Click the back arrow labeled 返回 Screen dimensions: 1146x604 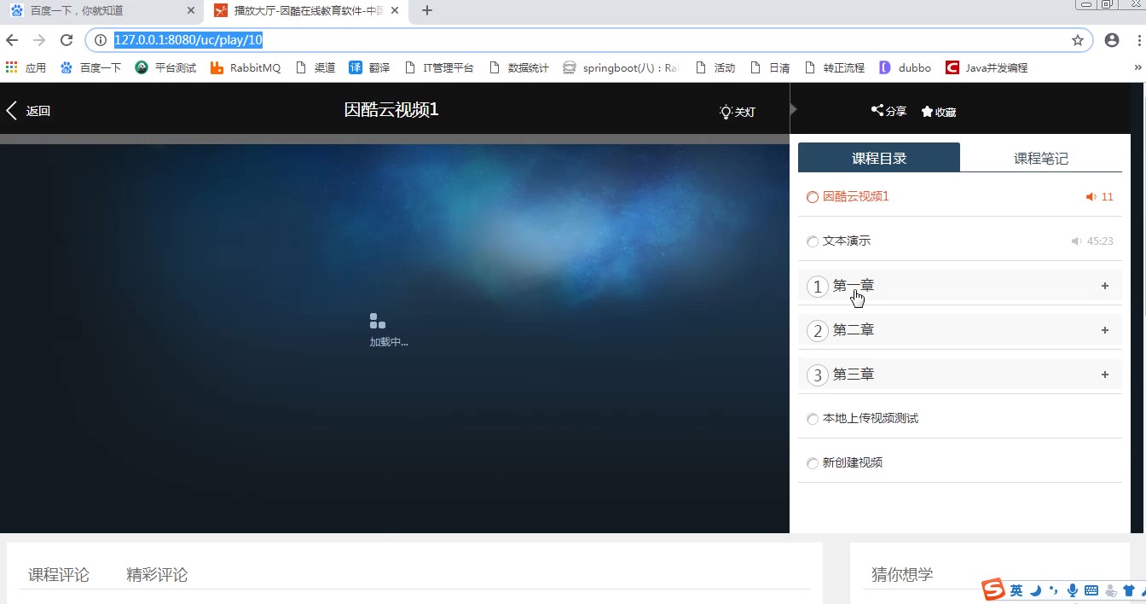pos(13,111)
